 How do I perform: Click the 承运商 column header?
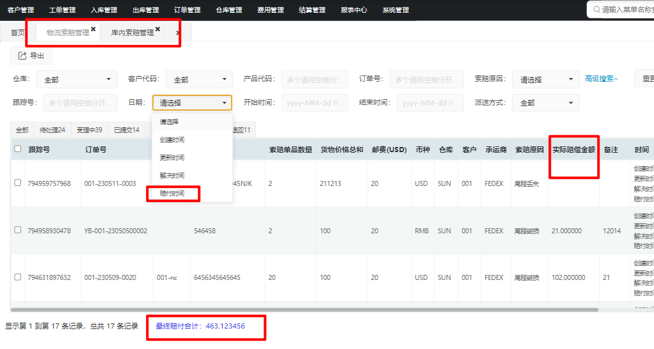496,150
